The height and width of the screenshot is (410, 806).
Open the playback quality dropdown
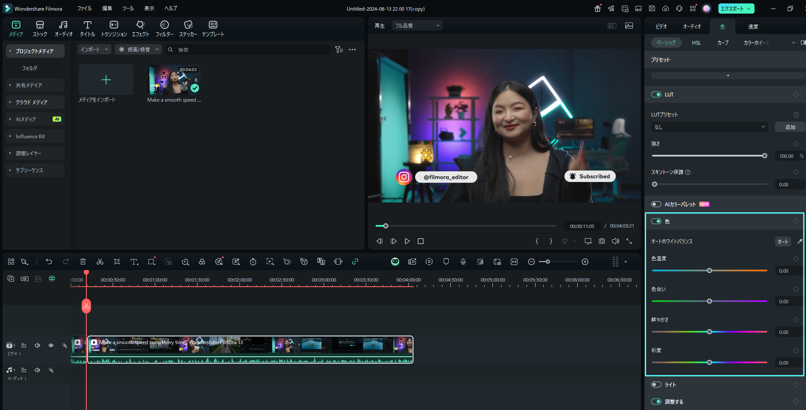(417, 26)
